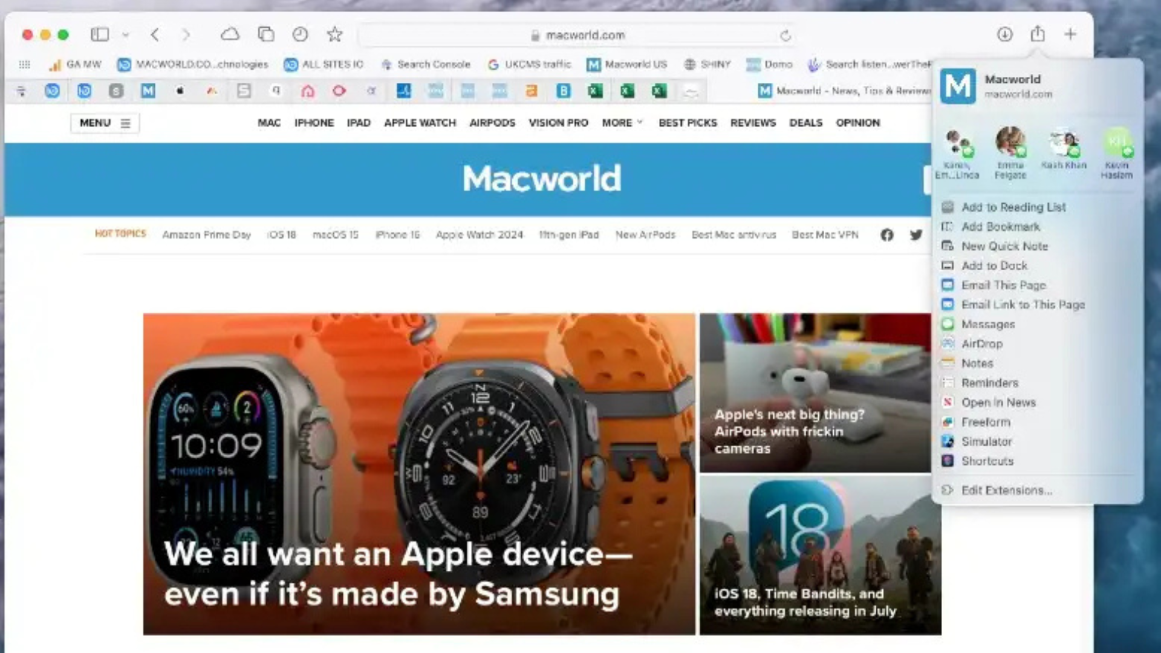Open Messages from the share sheet
This screenshot has height=653, width=1161.
tap(987, 324)
